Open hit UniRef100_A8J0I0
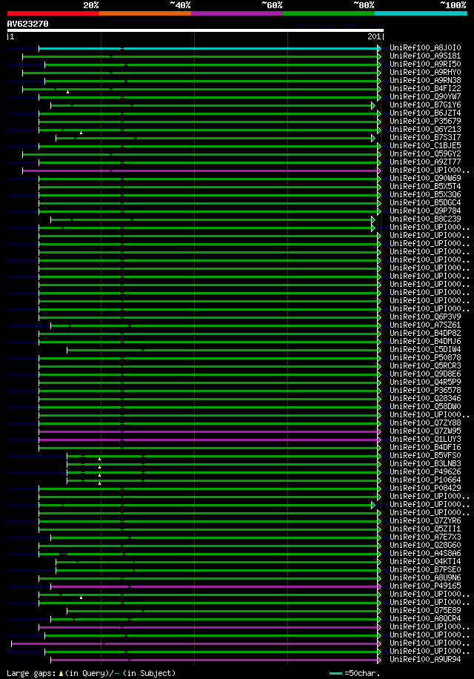This screenshot has height=679, width=474. pyautogui.click(x=425, y=47)
